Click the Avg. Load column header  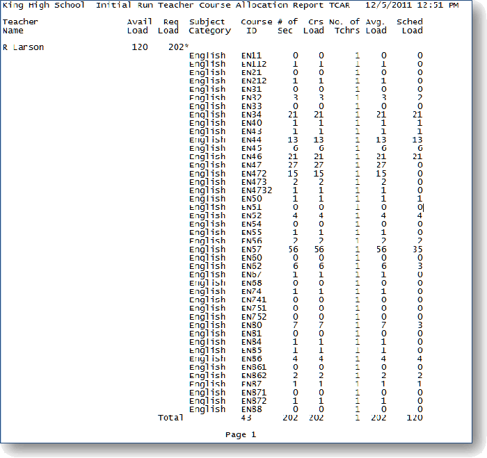coord(376,26)
